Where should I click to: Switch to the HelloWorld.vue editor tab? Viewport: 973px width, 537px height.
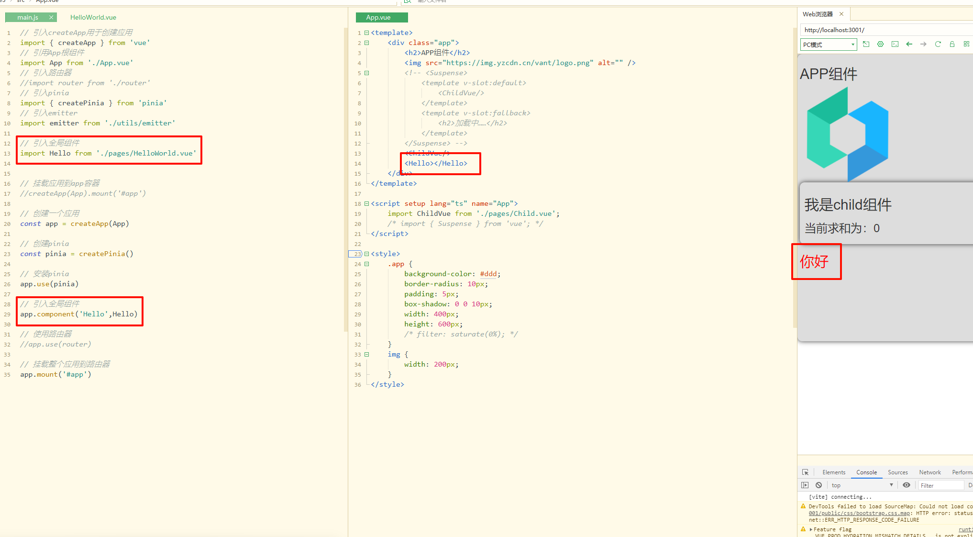[93, 17]
